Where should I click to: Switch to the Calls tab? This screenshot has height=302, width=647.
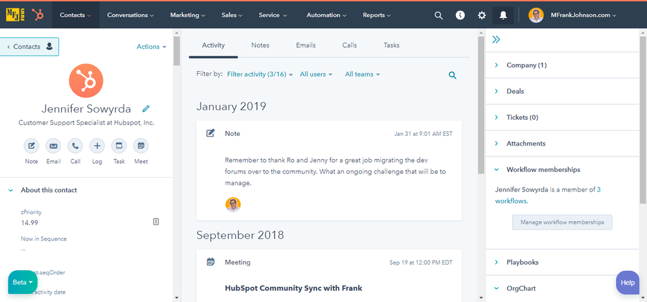coord(350,45)
